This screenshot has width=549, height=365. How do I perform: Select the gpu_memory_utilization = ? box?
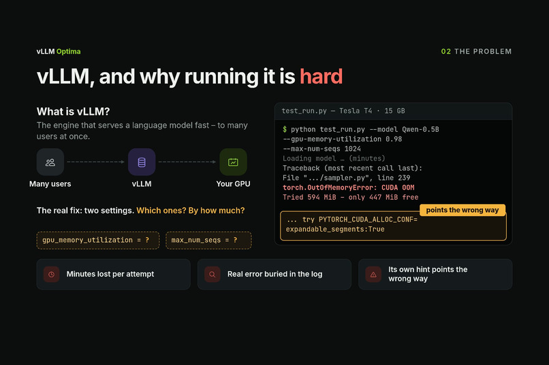98,241
